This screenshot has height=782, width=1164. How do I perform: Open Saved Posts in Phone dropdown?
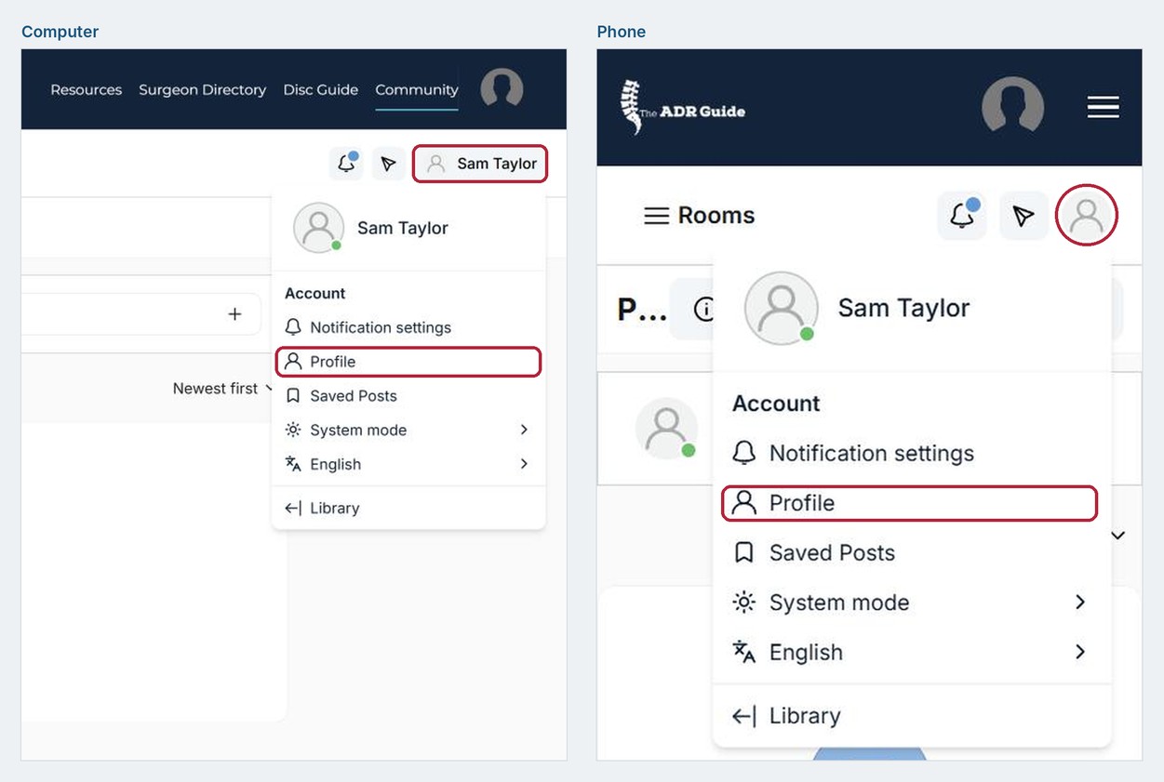click(912, 553)
